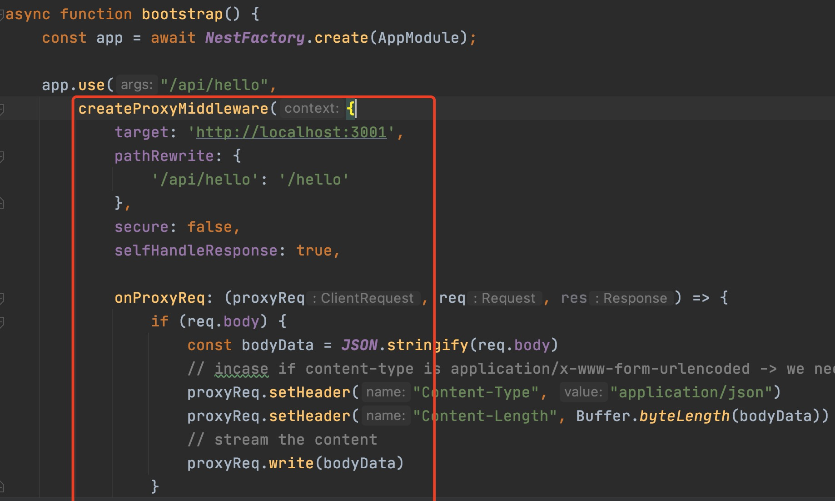
Task: Collapse the pathRewrite object fold marker
Action: pyautogui.click(x=2, y=156)
